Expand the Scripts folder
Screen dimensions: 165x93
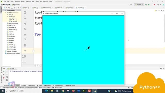7,17
